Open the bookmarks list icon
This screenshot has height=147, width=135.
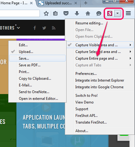55,13
